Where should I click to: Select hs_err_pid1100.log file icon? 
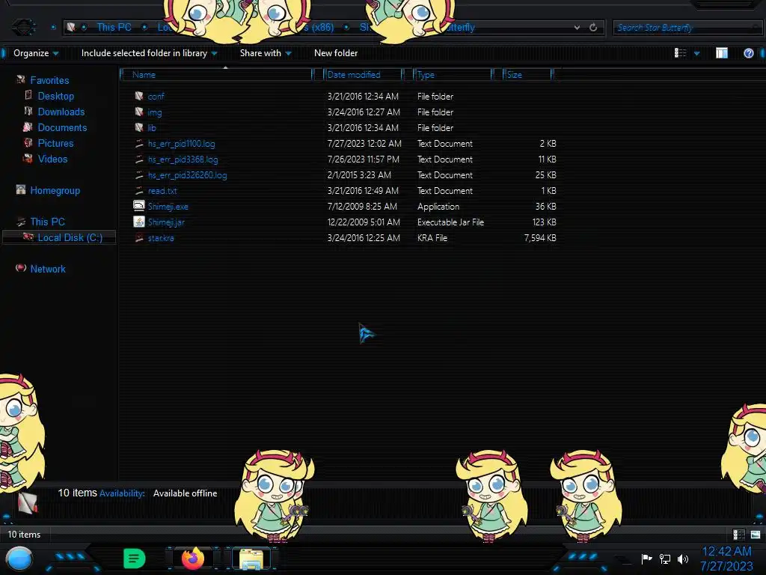coord(138,143)
